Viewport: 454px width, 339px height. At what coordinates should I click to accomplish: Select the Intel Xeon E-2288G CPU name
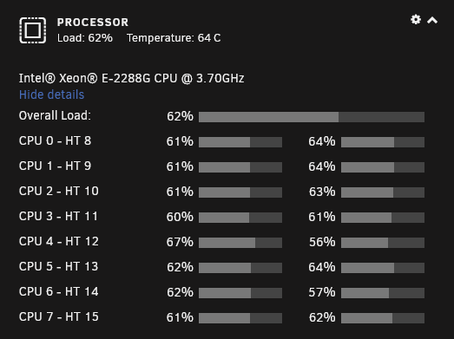131,78
